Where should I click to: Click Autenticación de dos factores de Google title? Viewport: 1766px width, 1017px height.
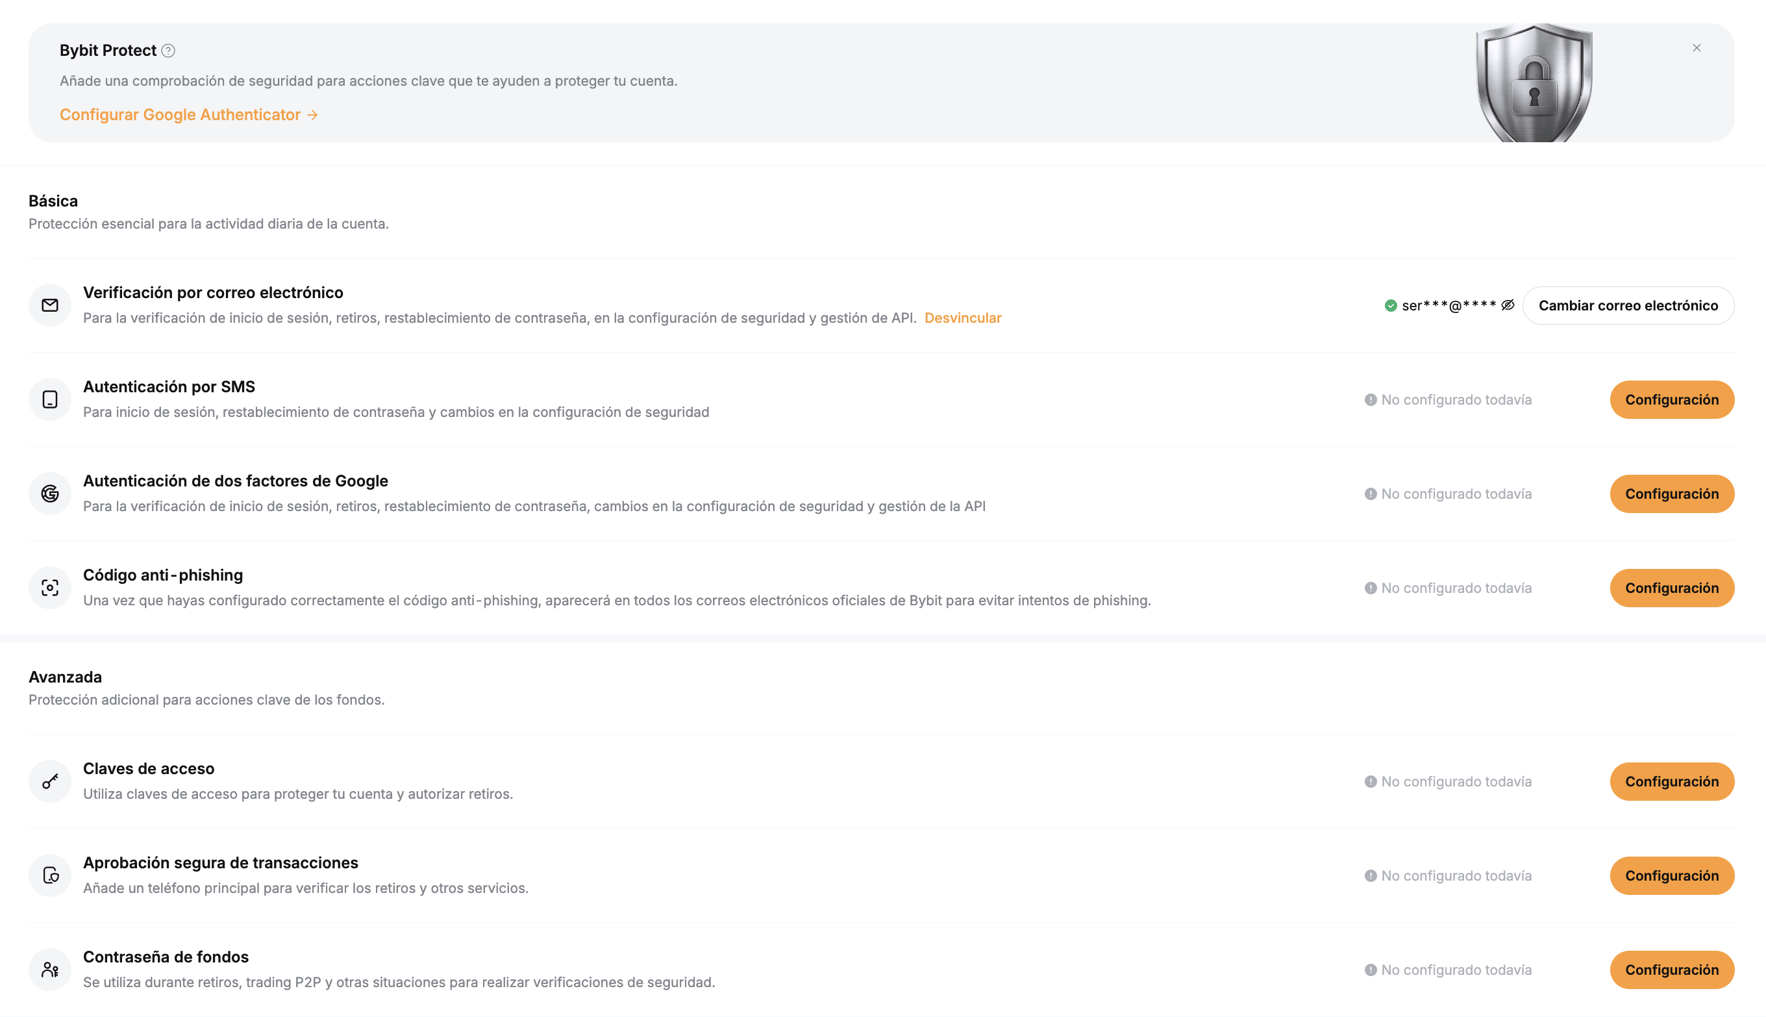click(235, 481)
